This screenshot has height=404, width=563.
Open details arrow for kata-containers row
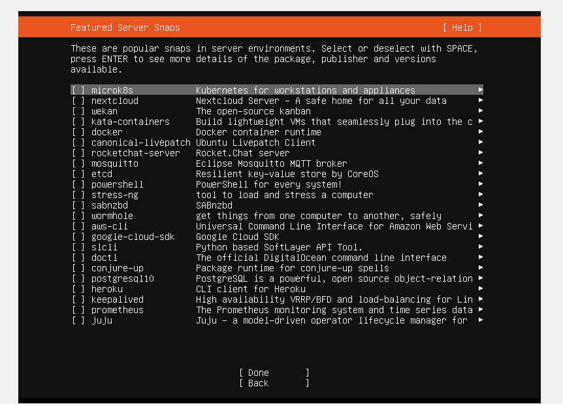pos(481,121)
